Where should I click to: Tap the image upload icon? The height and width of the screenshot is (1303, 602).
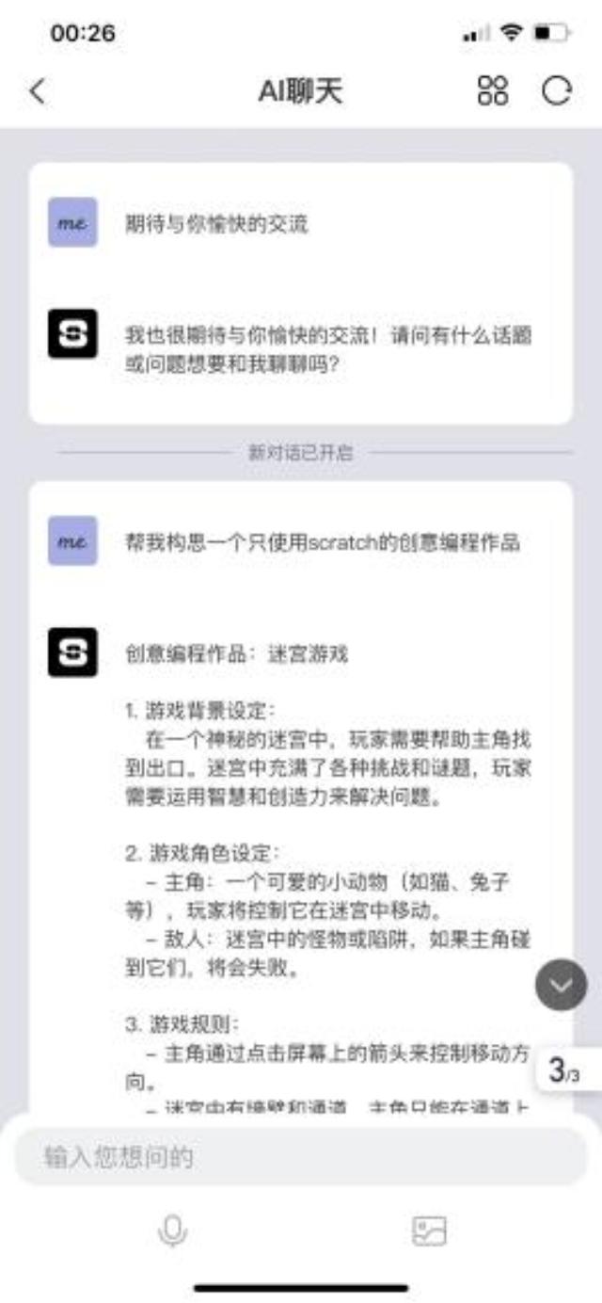pos(429,1231)
